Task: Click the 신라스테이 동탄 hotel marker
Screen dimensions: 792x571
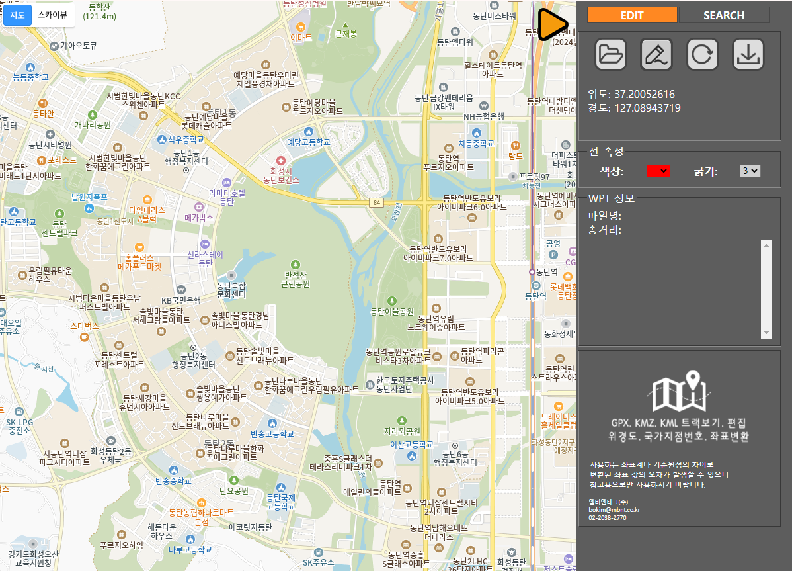Action: (204, 244)
